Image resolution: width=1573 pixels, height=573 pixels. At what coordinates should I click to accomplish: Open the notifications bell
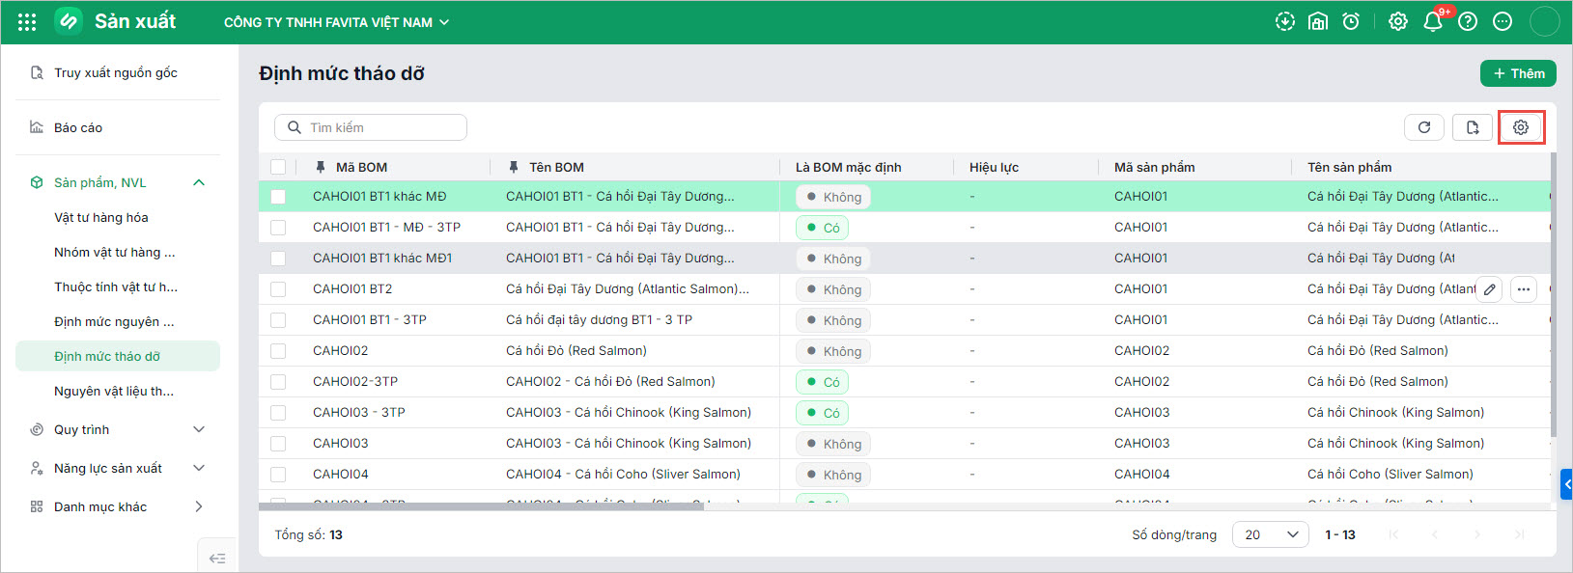[1433, 21]
